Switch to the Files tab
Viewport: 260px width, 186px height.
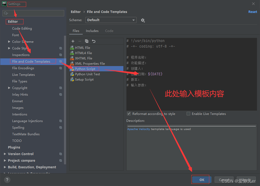click(x=76, y=31)
